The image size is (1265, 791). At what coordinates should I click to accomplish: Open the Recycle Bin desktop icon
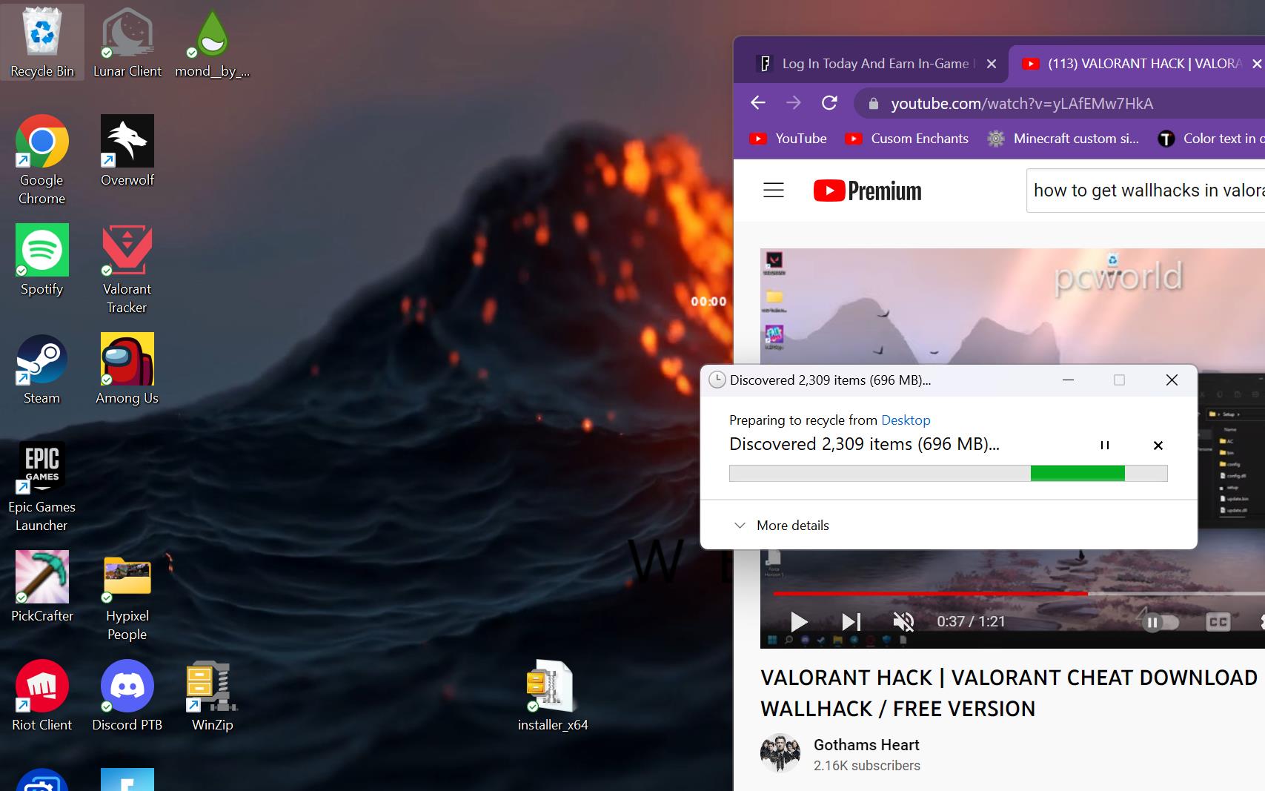pos(42,42)
